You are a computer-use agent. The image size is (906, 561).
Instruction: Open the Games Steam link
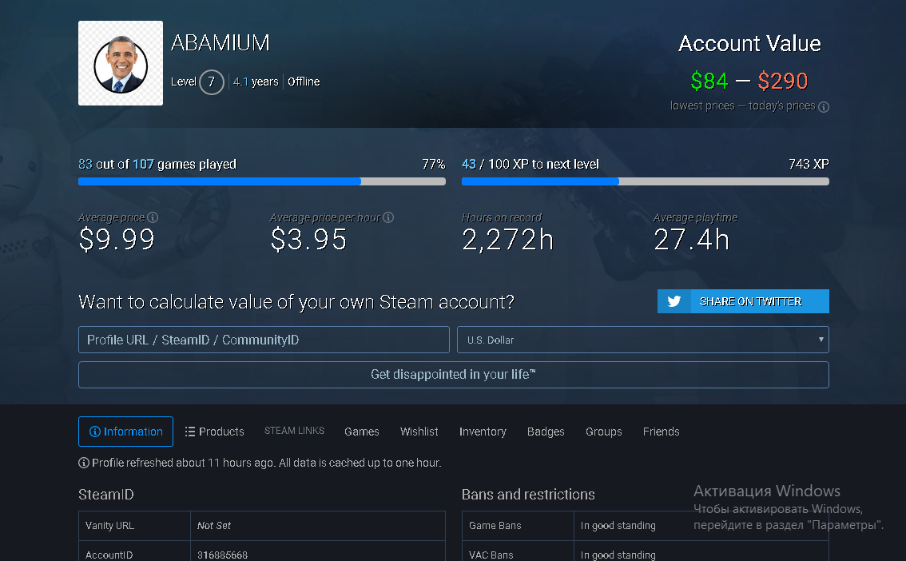point(362,432)
